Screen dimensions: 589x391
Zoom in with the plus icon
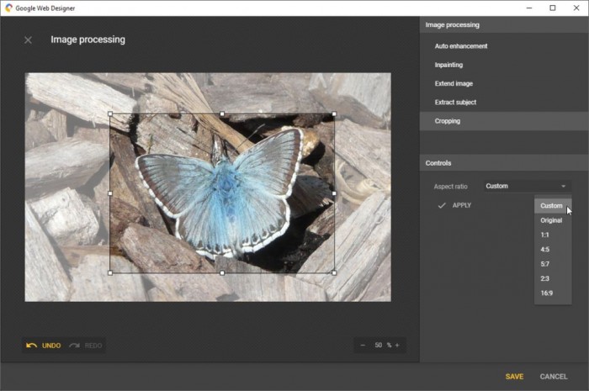tap(397, 346)
